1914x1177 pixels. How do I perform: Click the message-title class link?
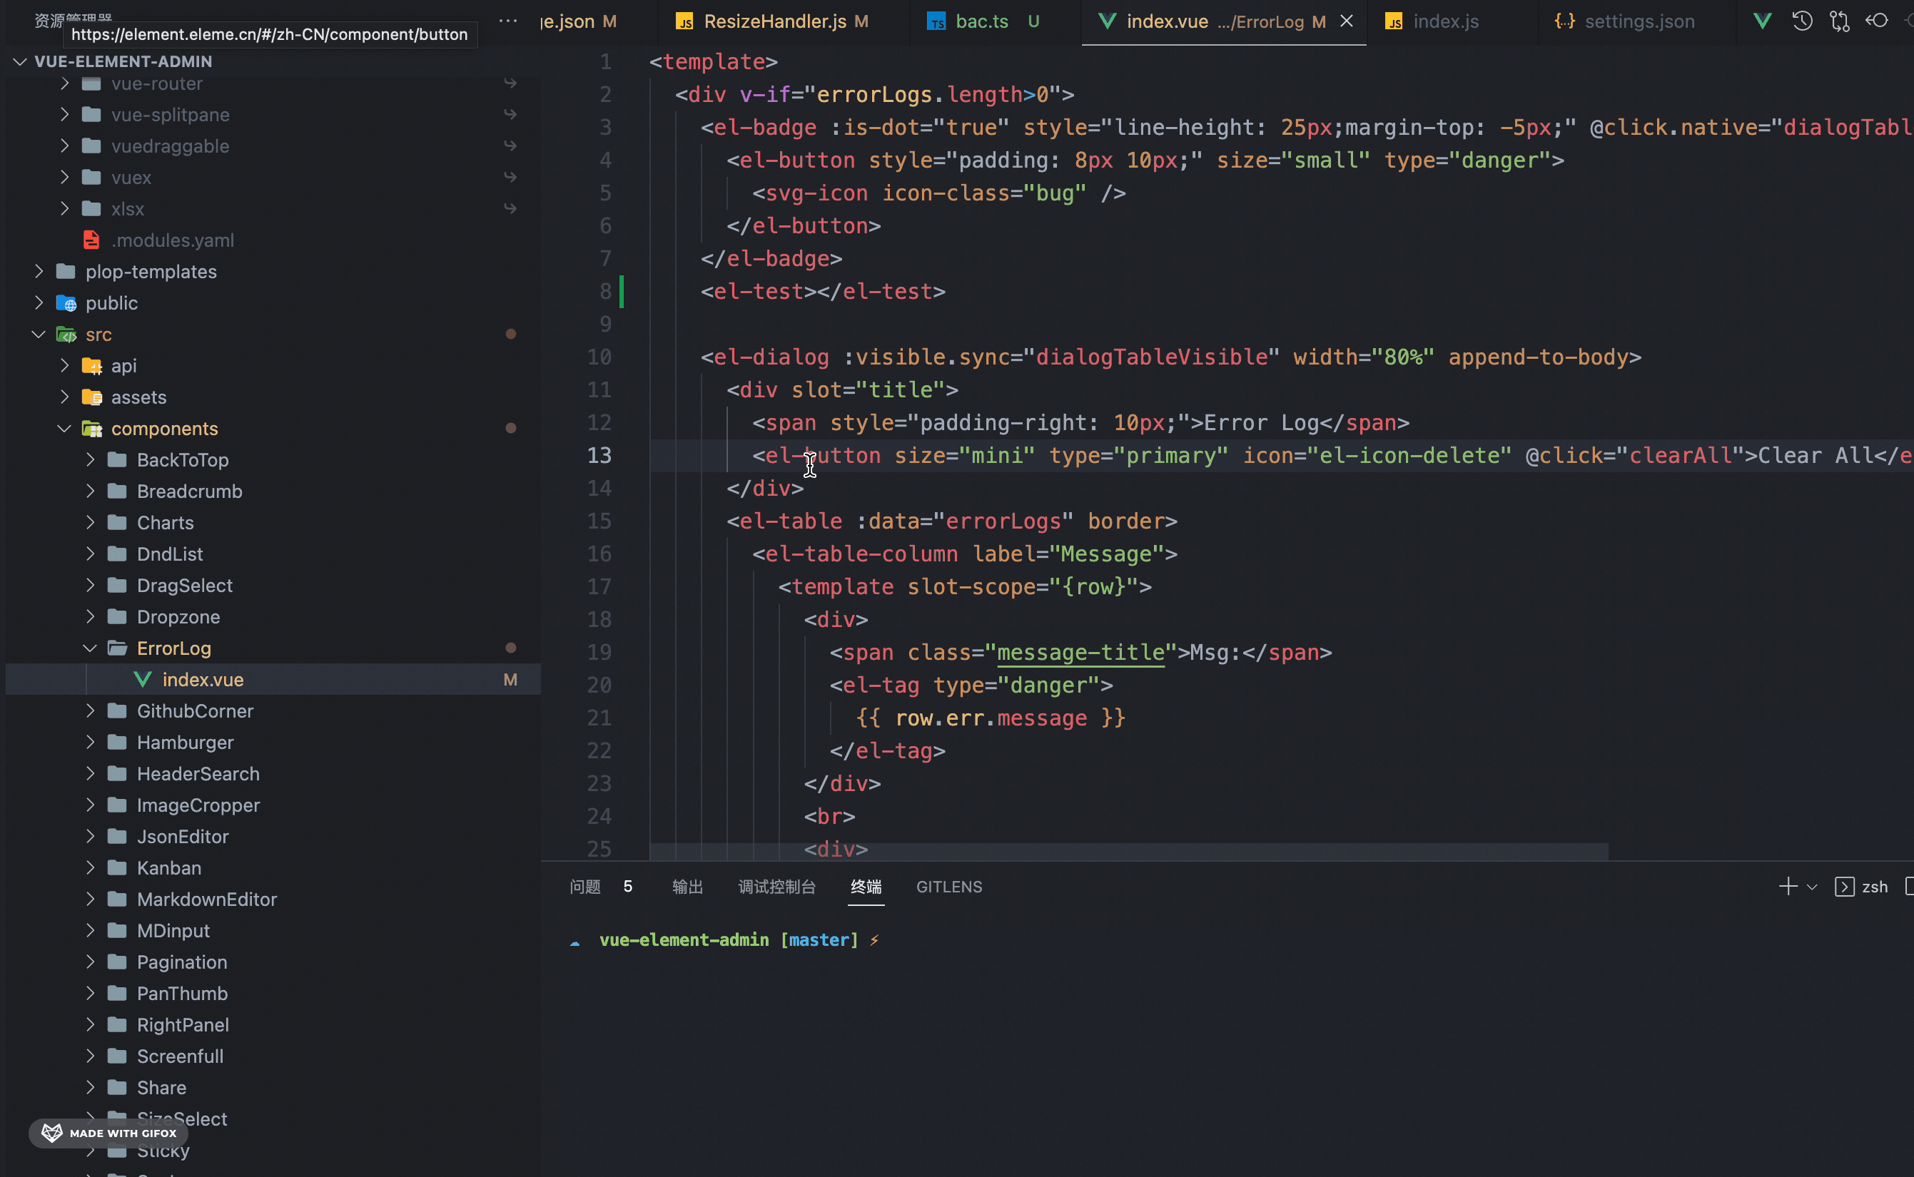point(1080,652)
